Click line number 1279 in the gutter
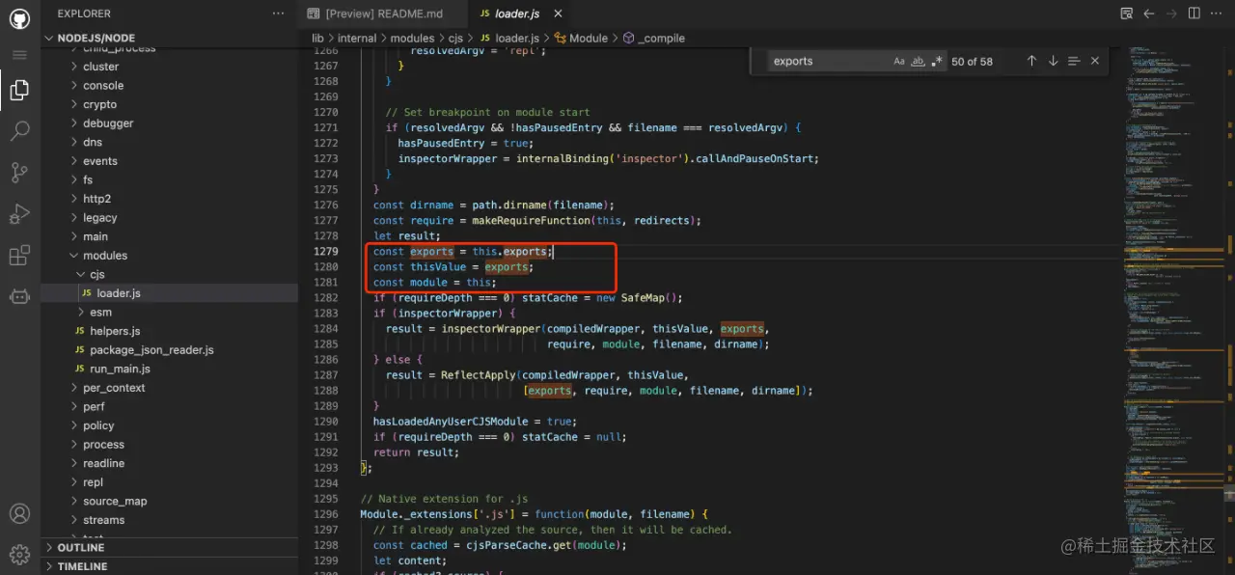Viewport: 1235px width, 575px height. (326, 251)
